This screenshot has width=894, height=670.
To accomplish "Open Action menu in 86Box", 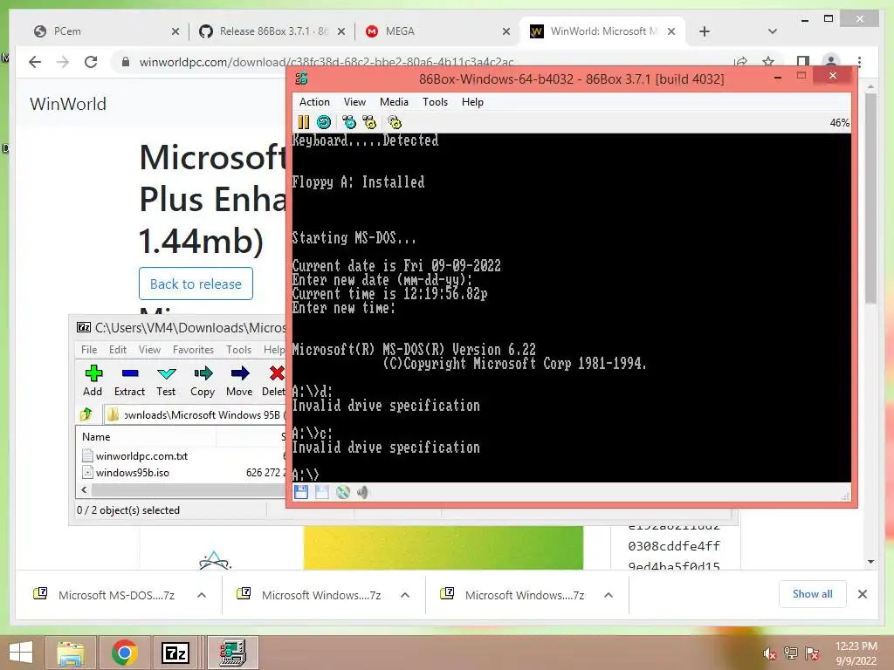I will [314, 102].
